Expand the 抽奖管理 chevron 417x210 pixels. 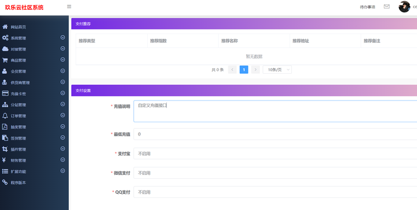(x=63, y=126)
